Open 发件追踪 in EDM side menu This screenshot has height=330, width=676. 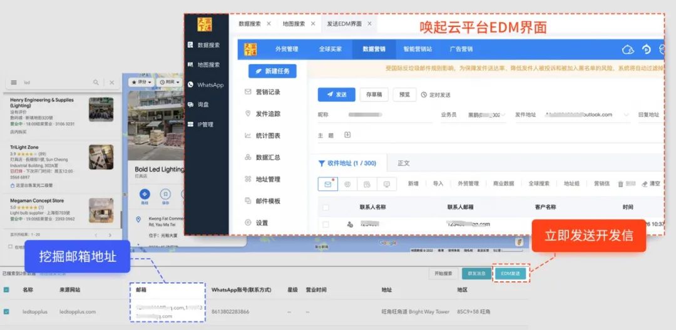click(262, 114)
